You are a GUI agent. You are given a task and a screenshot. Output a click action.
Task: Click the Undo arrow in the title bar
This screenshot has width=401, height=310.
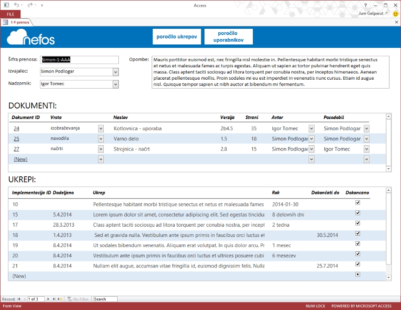(16, 5)
